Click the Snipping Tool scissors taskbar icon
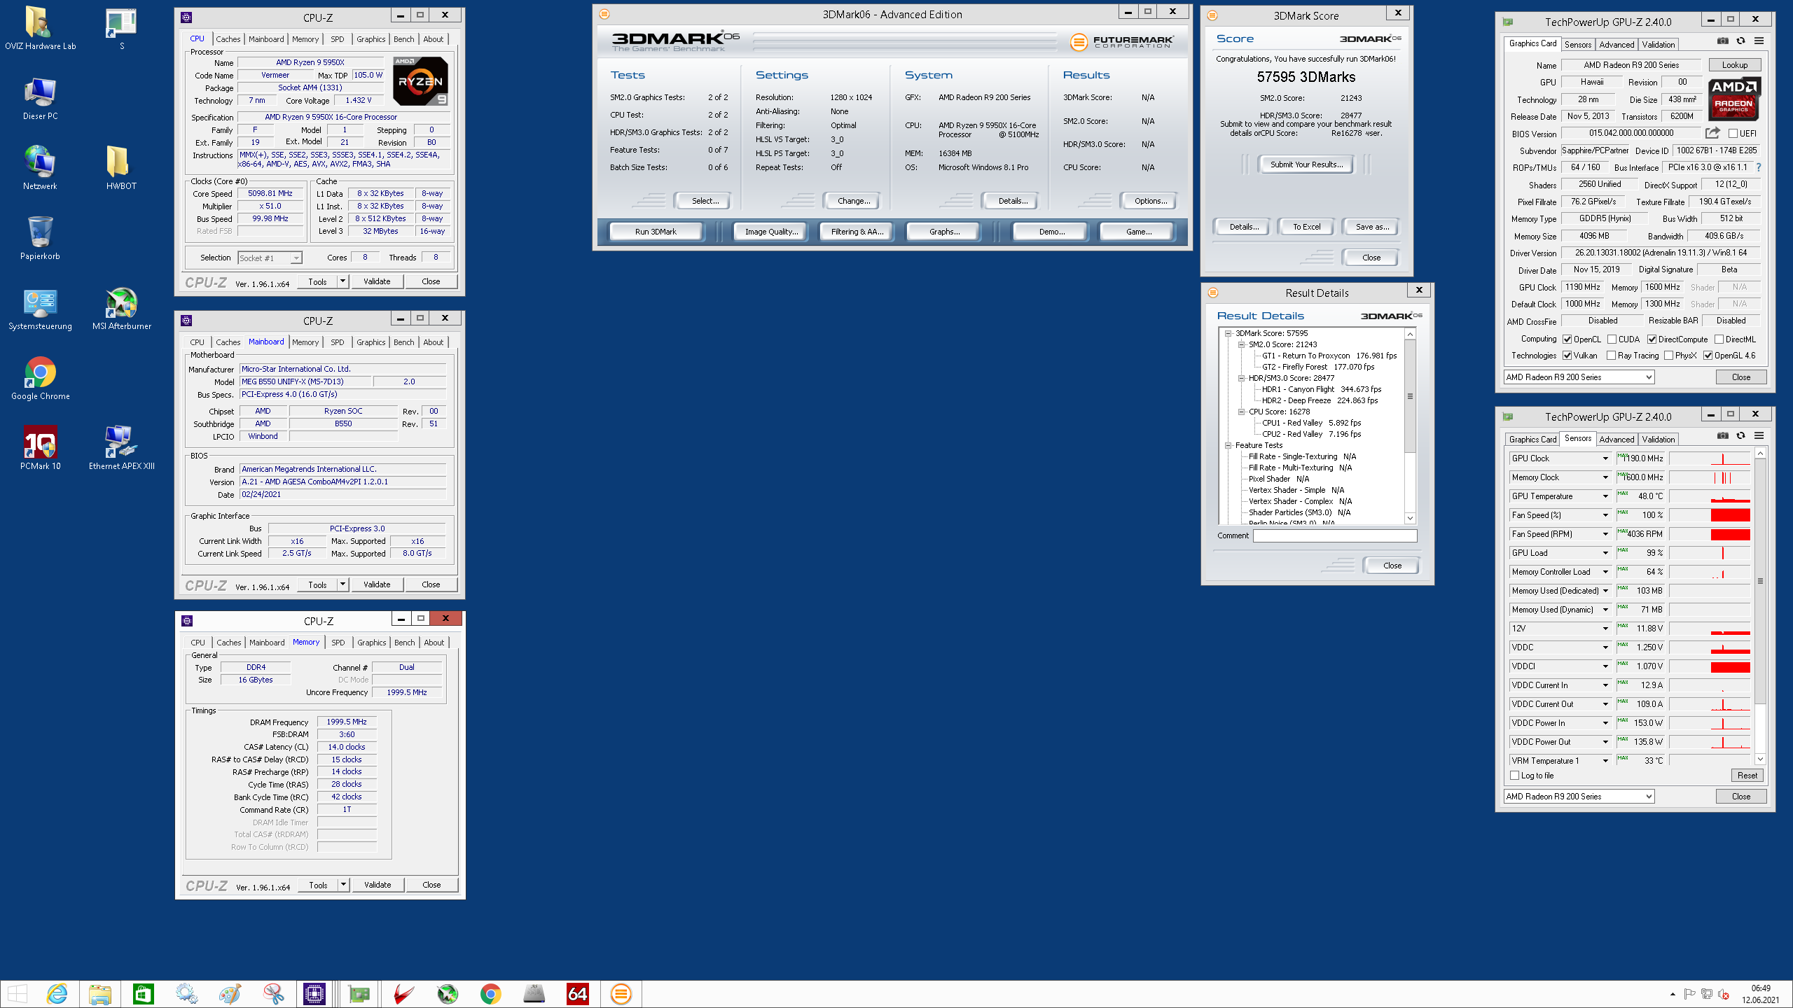Screen dimensions: 1793x1008 pos(273,993)
